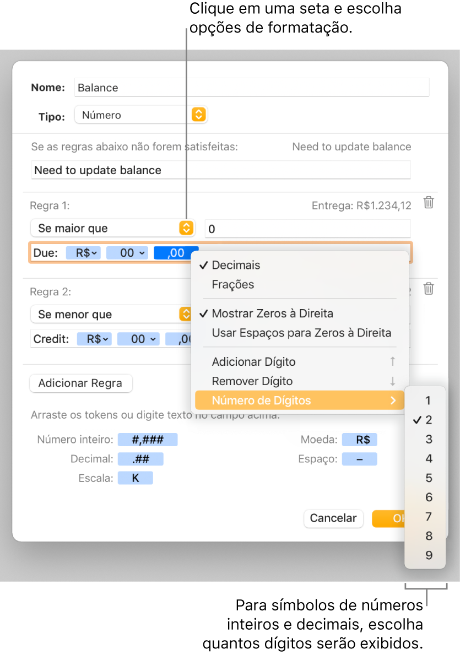Click the 00 integer token in Due field

click(127, 253)
